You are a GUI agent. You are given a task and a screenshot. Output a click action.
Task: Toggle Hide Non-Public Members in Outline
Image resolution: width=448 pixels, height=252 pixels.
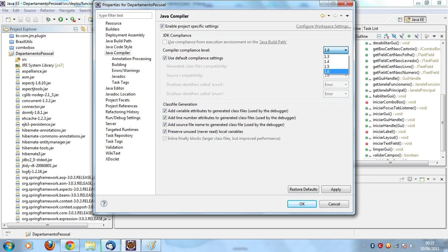click(409, 36)
